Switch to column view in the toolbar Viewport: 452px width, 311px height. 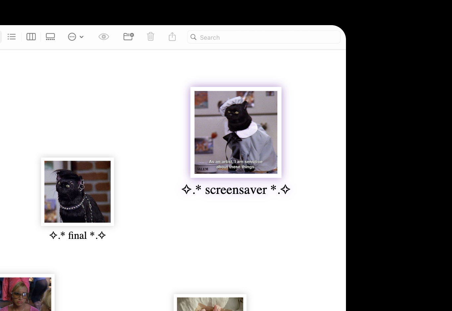[31, 37]
